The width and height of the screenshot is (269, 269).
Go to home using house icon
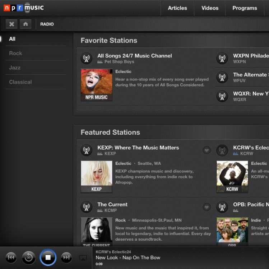pos(25,24)
